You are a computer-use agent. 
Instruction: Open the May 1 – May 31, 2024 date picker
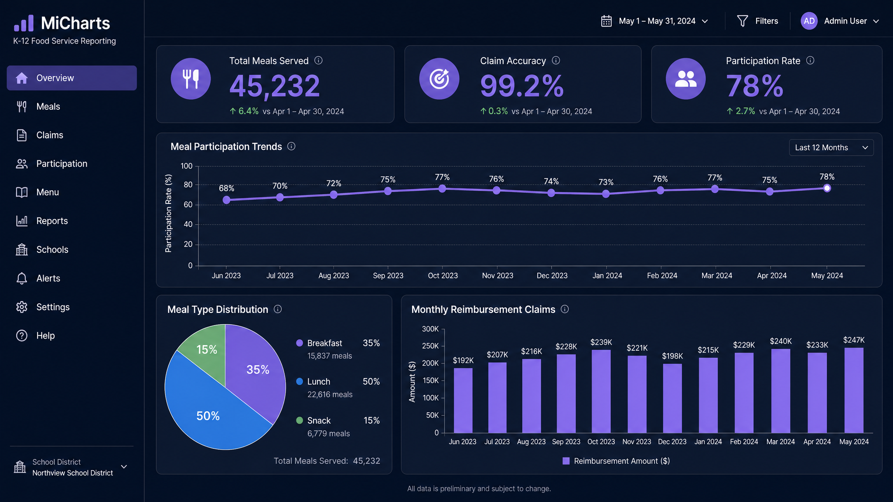pyautogui.click(x=655, y=21)
